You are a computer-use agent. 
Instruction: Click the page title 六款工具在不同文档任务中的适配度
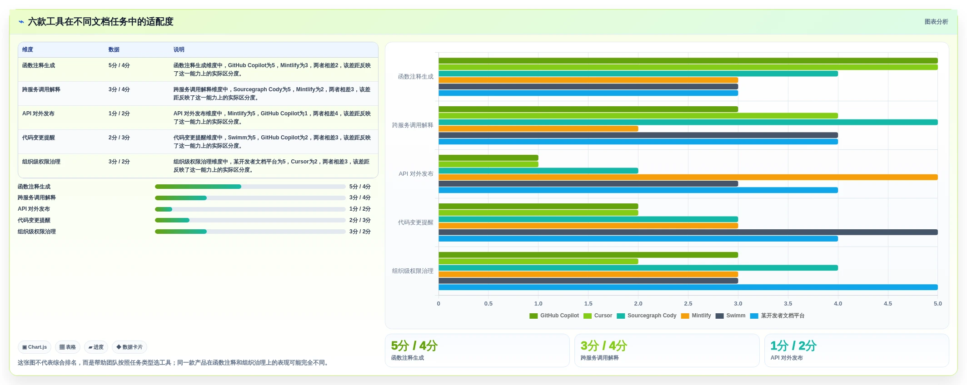(100, 22)
